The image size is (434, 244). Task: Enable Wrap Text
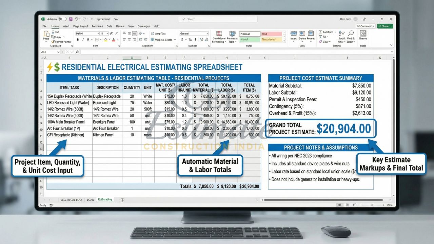click(x=159, y=34)
